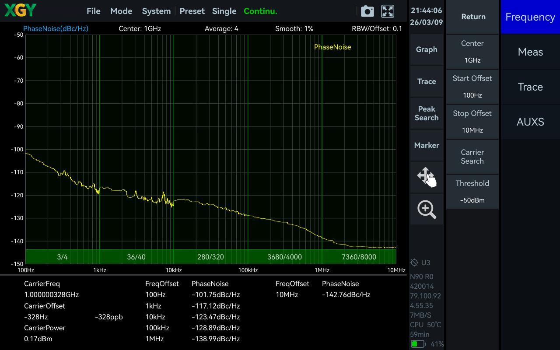Open the Mode menu
The height and width of the screenshot is (350, 560).
coord(121,11)
